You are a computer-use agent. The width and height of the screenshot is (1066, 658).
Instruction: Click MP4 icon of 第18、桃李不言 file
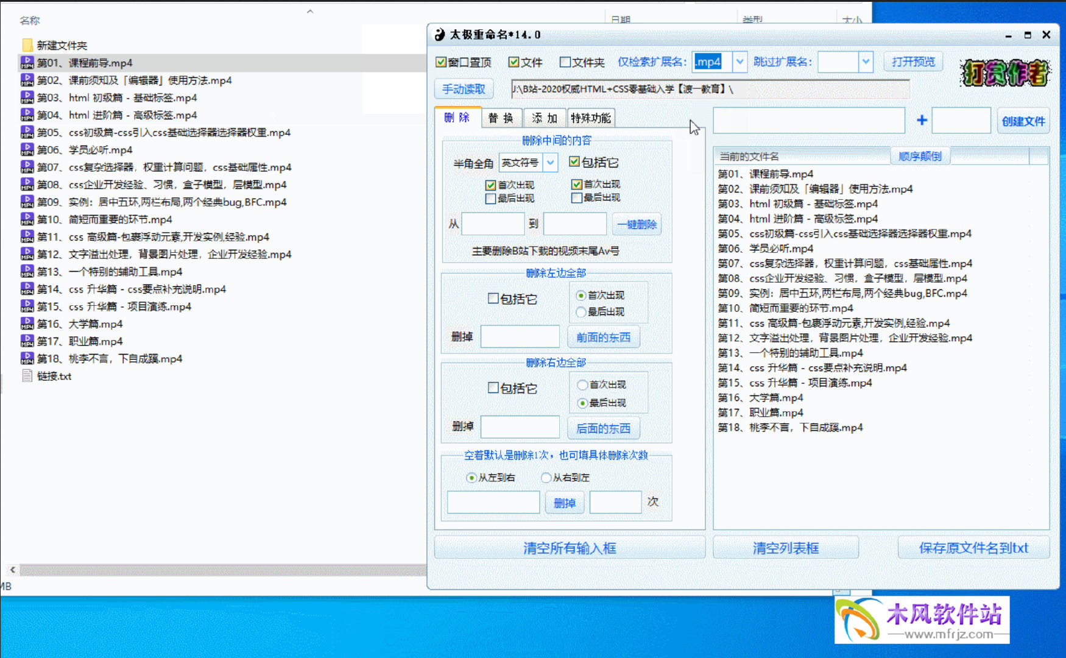coord(27,359)
